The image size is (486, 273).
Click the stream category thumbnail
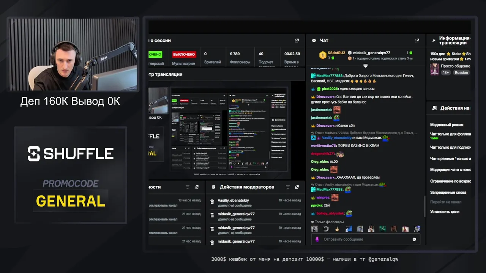434,69
